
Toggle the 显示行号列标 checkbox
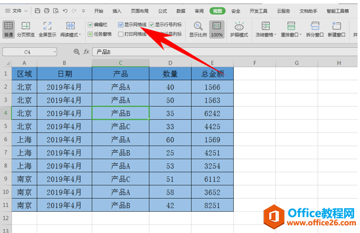click(152, 24)
